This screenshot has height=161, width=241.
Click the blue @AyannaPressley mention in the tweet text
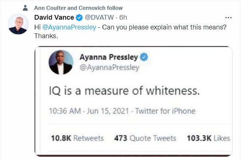coord(70,28)
